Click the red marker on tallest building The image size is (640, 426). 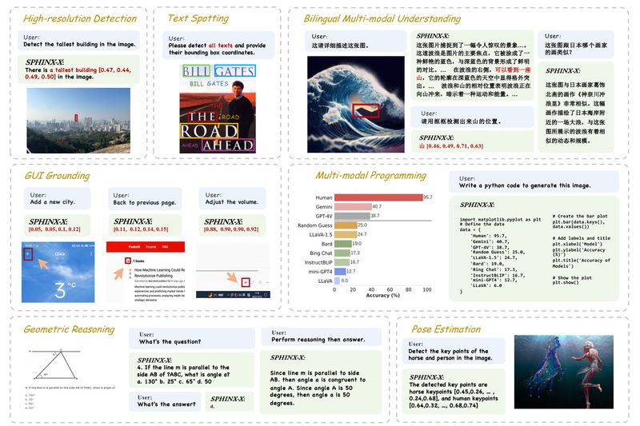76,119
